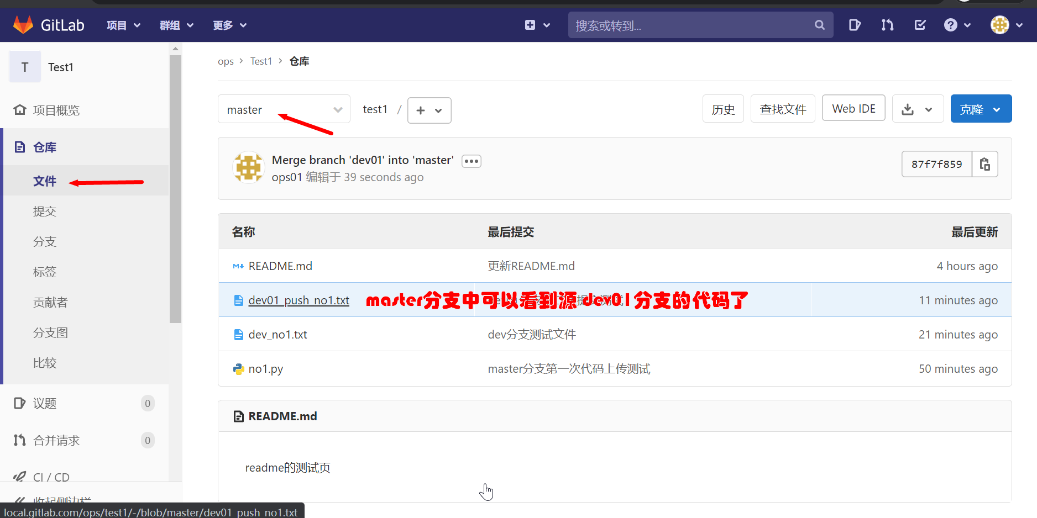Open the user avatar menu

click(x=1006, y=25)
